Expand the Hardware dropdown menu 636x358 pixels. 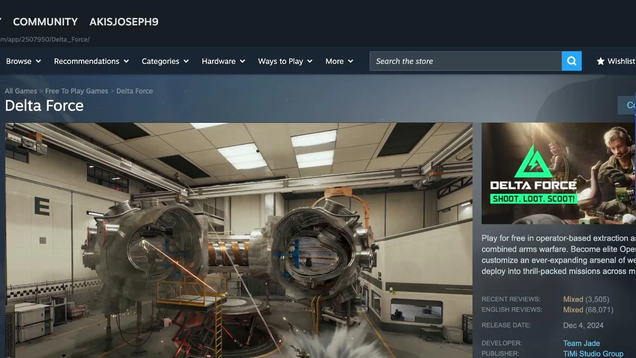(224, 61)
